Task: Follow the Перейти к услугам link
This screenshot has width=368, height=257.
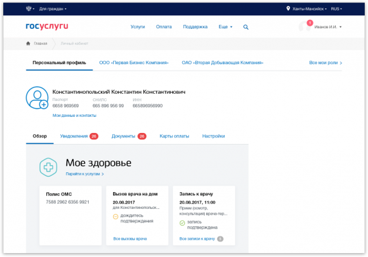Action: 85,174
